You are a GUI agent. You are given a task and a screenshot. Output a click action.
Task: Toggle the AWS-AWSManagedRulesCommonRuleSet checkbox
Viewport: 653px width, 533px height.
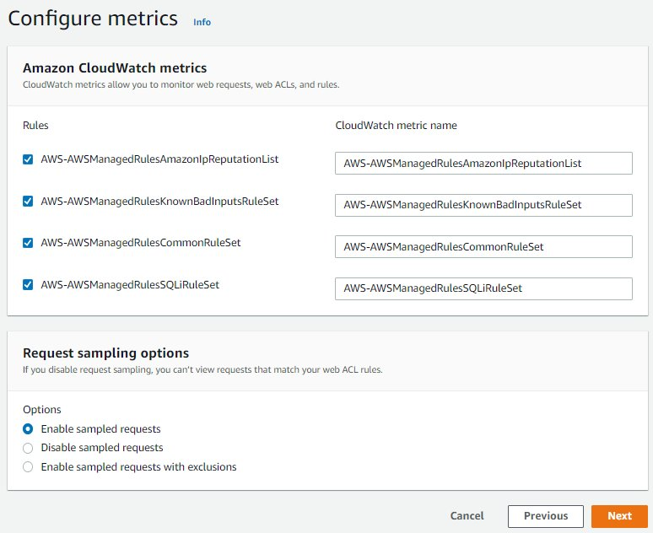pyautogui.click(x=28, y=243)
